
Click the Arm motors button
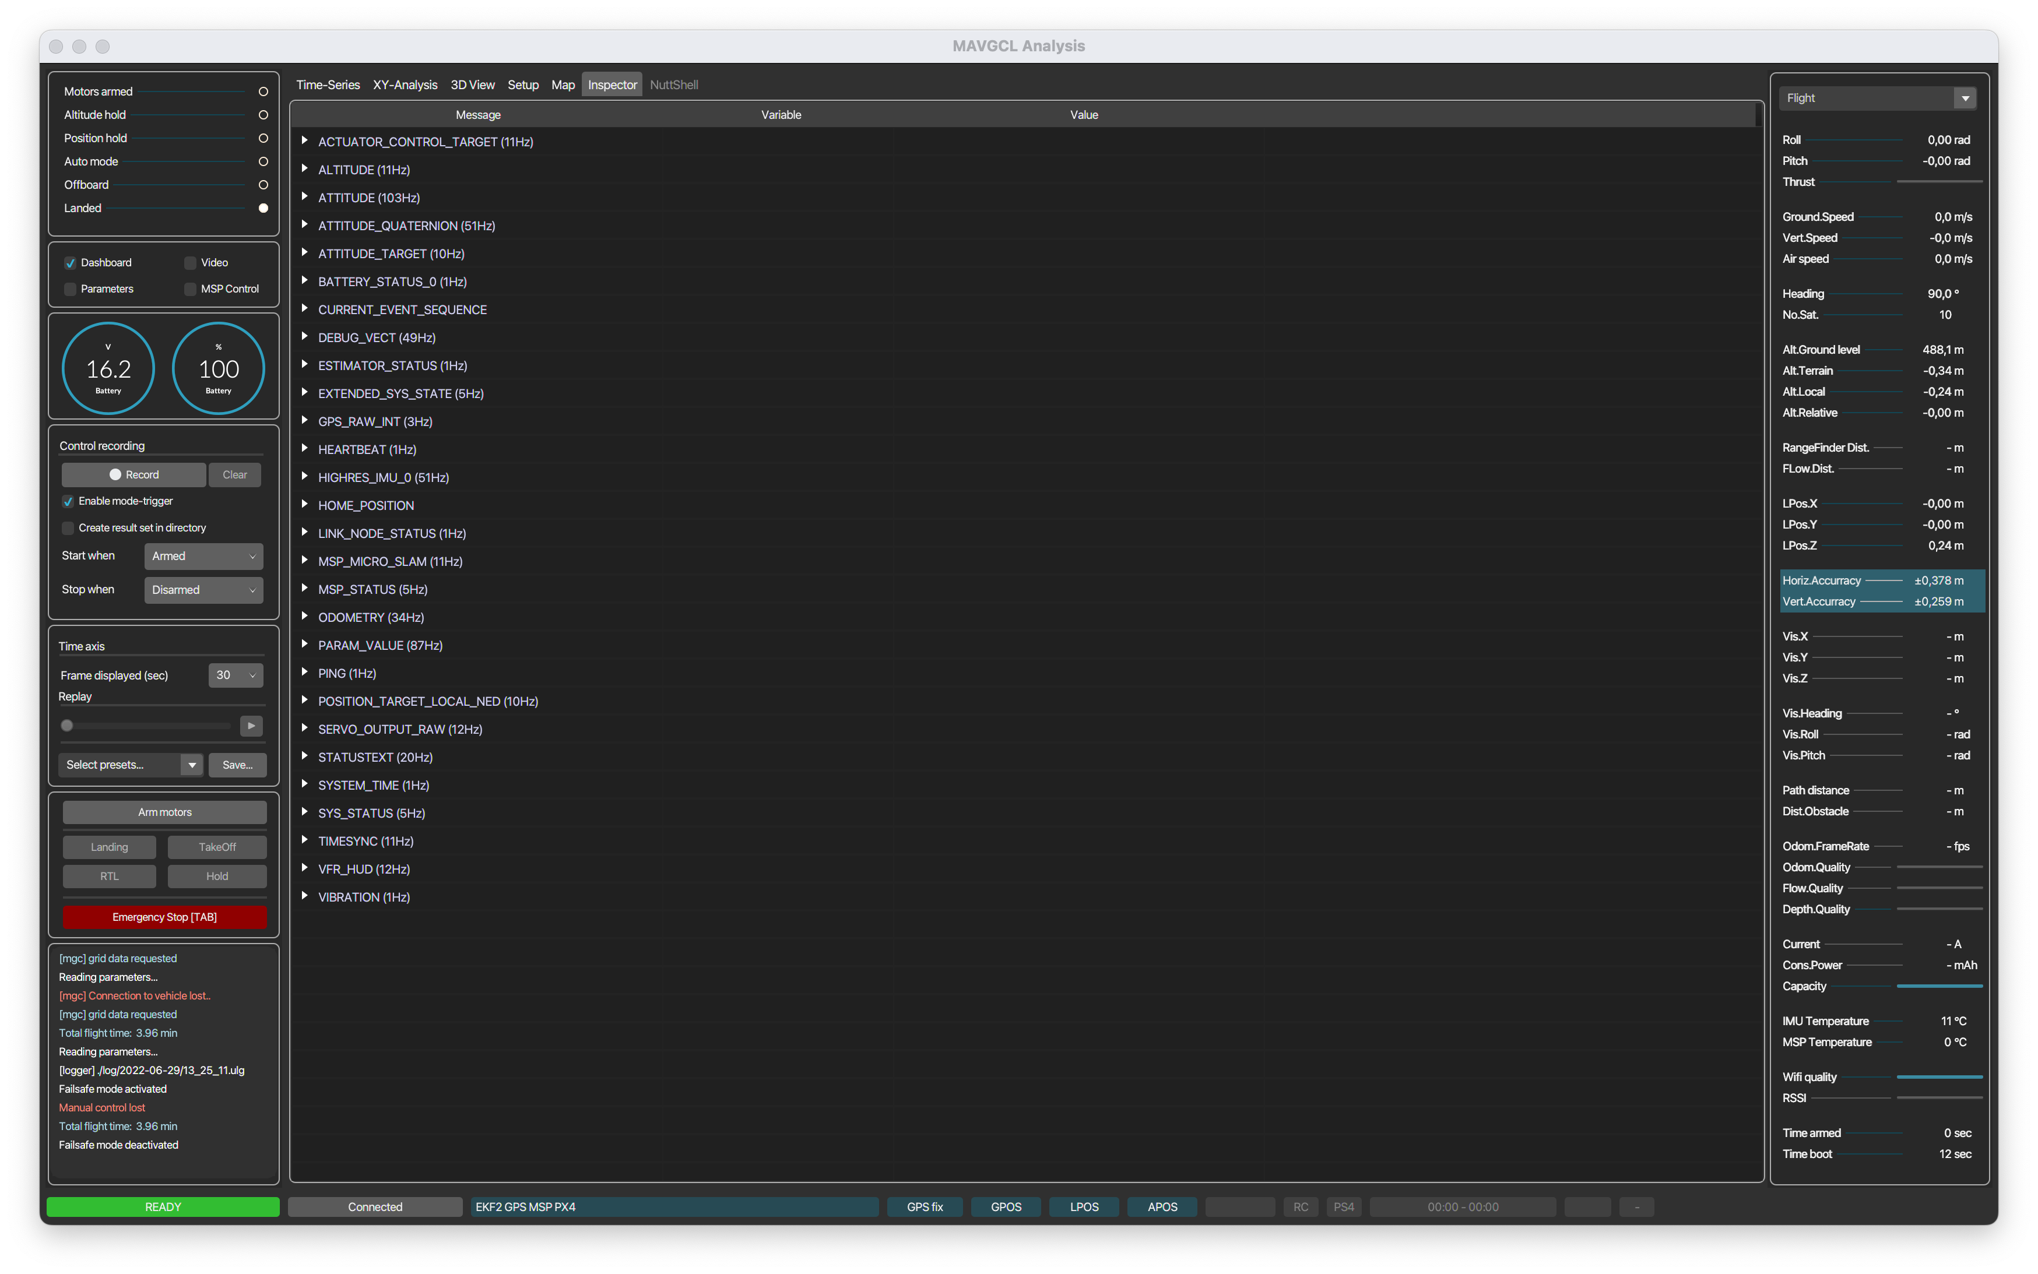[164, 812]
